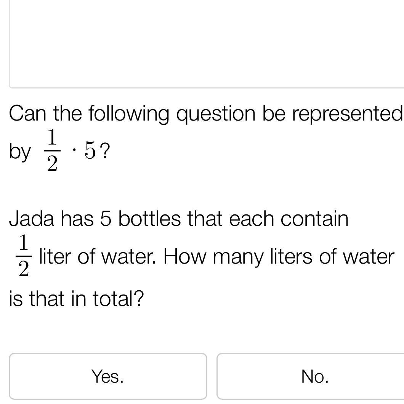The image size is (404, 404).
Task: Click the text "is that in total?"
Action: pyautogui.click(x=76, y=298)
